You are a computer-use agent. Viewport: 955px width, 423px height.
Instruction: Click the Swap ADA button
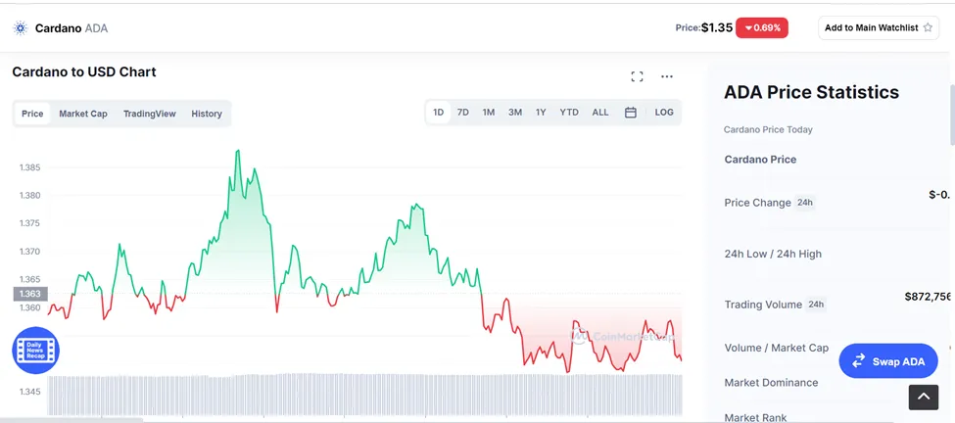click(x=888, y=361)
